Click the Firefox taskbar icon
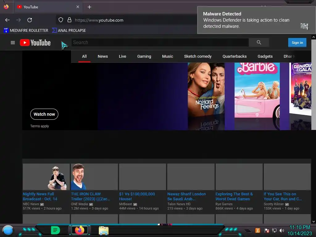The width and height of the screenshot is (316, 237). pyautogui.click(x=80, y=230)
